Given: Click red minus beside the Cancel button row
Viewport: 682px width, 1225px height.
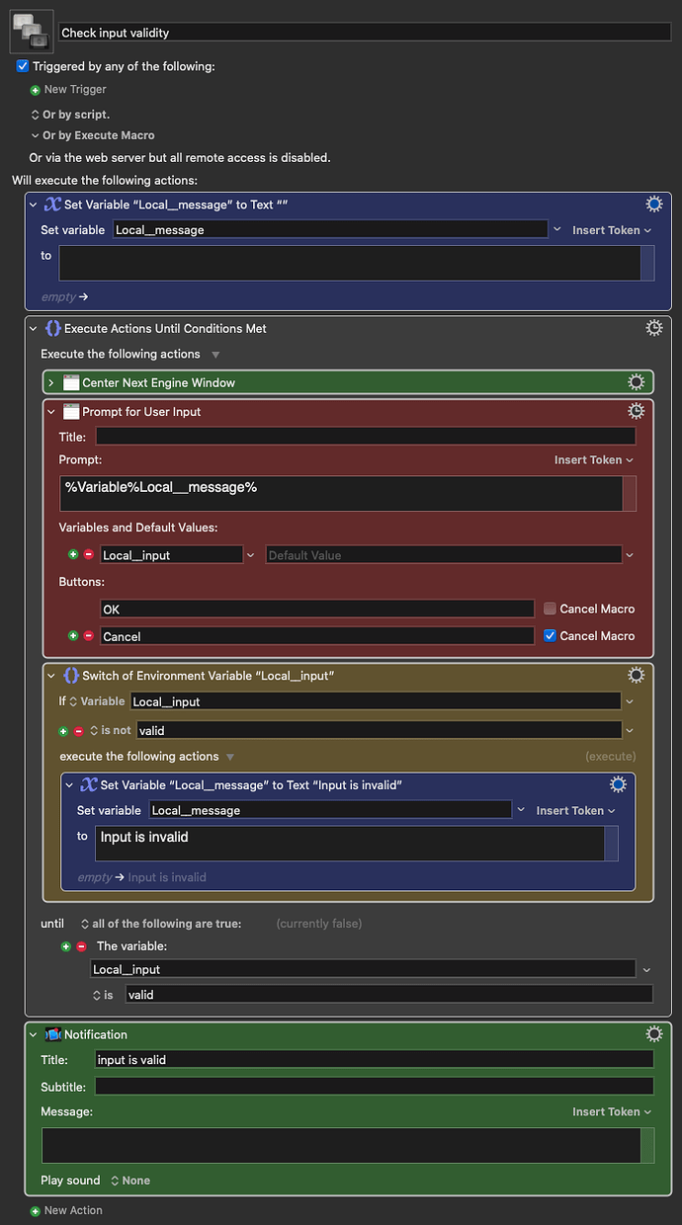Looking at the screenshot, I should (x=88, y=635).
